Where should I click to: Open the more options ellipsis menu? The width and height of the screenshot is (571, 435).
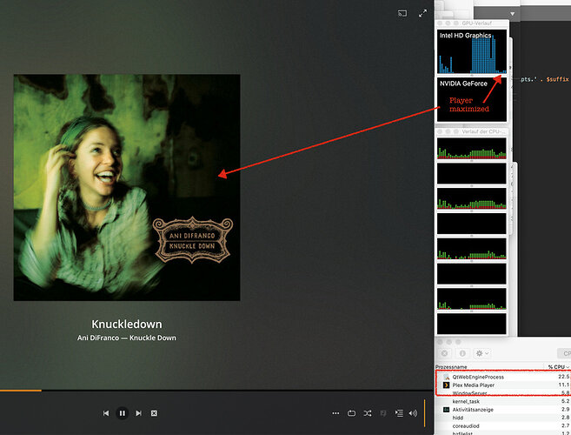[x=335, y=413]
